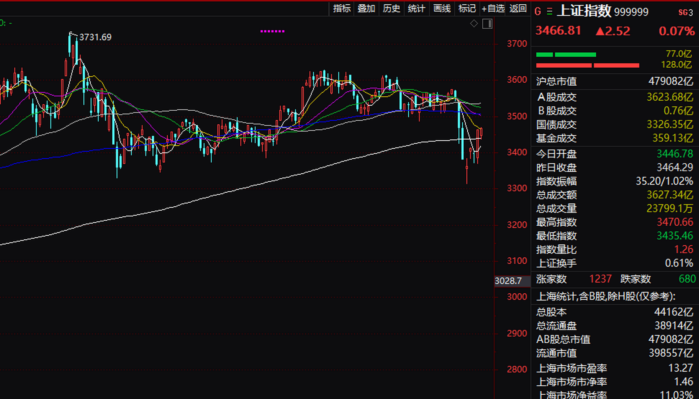The height and width of the screenshot is (399, 699).
Task: Click the 上海市场市净率 value 1.46
Action: (x=683, y=382)
